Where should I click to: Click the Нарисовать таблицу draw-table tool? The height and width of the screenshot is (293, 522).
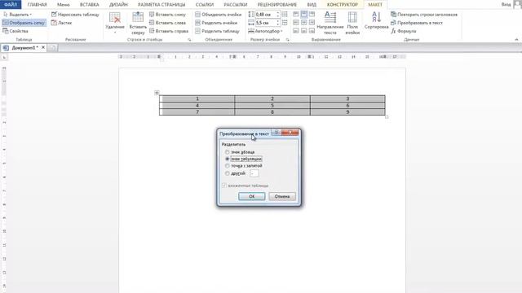point(75,15)
